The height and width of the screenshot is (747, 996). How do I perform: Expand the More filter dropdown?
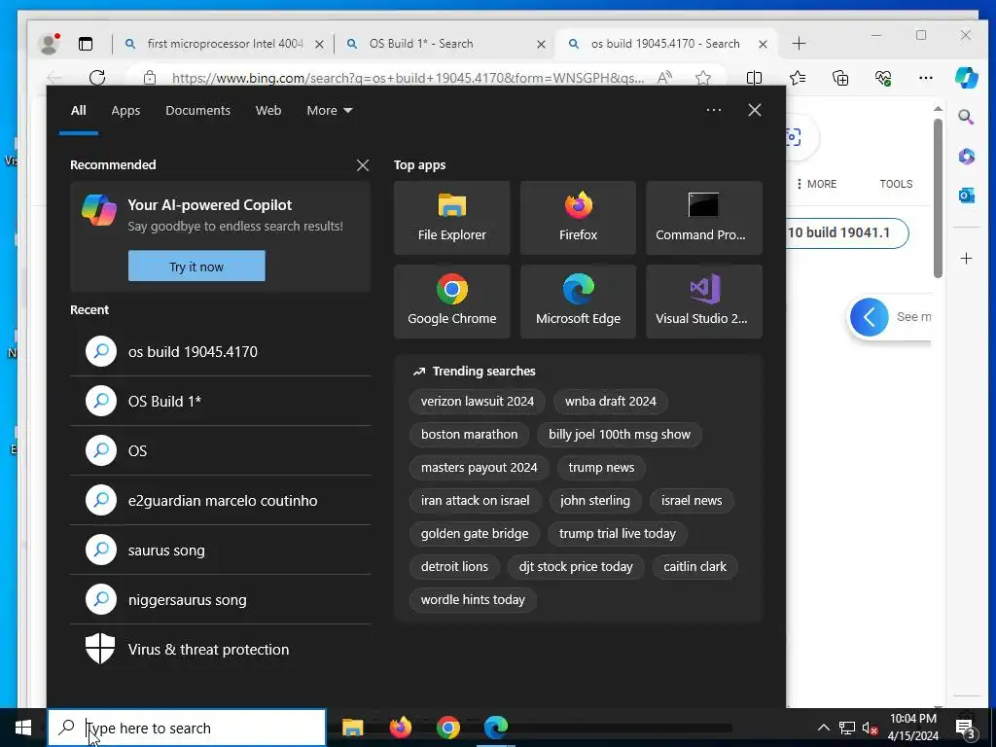tap(329, 111)
